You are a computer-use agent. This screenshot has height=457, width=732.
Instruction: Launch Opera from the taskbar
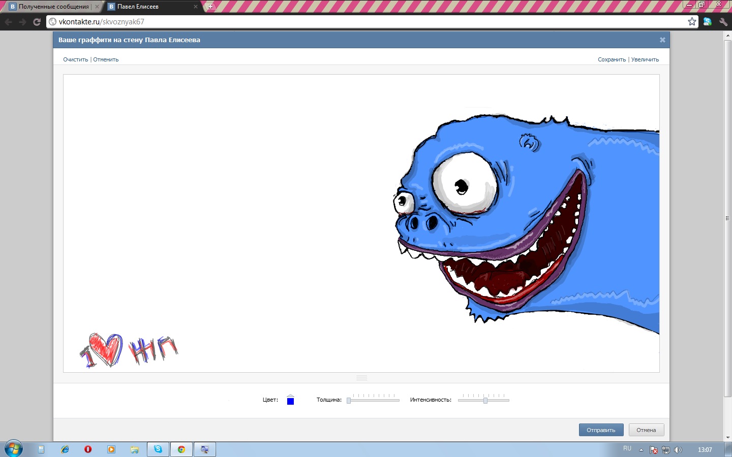(x=88, y=449)
